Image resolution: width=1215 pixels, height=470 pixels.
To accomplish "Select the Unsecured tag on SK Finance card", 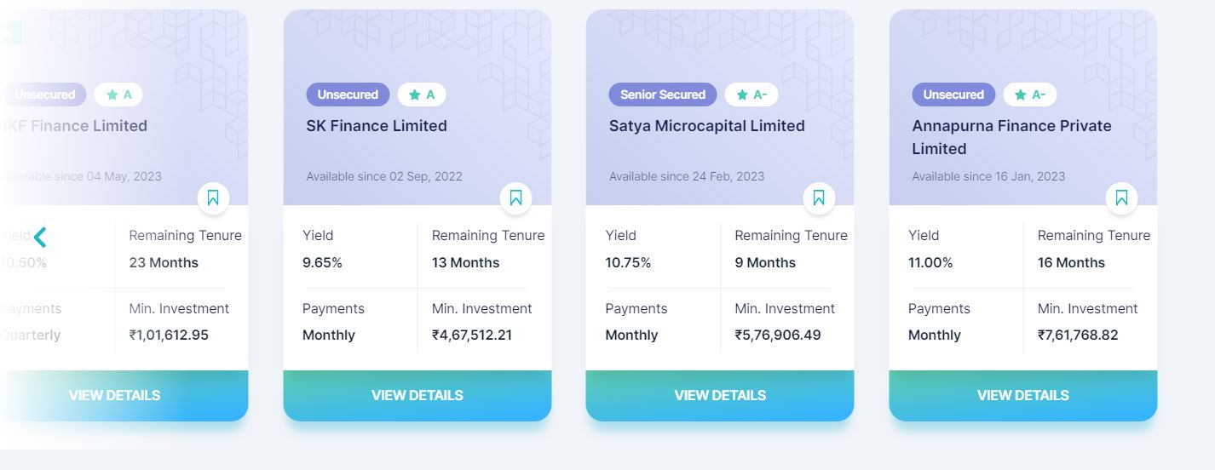I will [348, 95].
